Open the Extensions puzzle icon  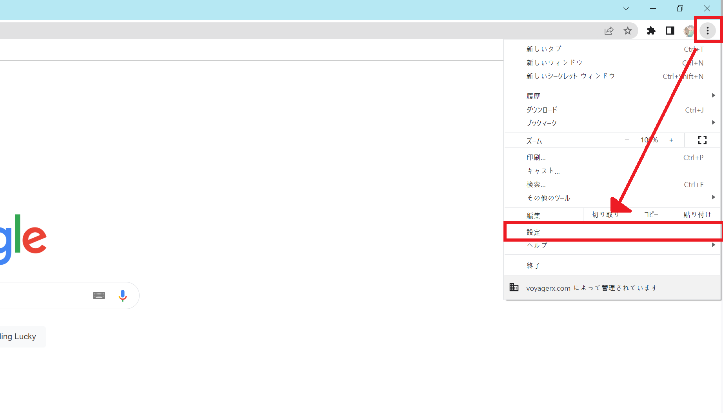tap(651, 31)
